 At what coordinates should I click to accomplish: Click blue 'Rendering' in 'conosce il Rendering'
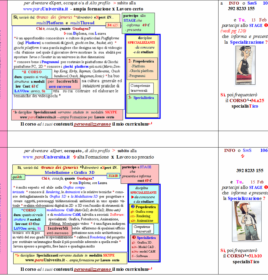click(53, 192)
